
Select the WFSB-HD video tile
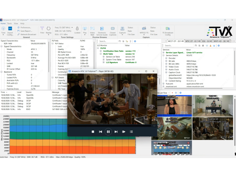coord(213,129)
